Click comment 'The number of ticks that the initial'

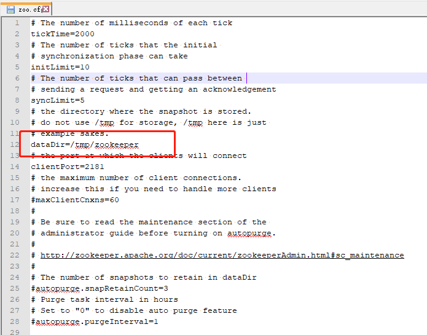point(129,45)
